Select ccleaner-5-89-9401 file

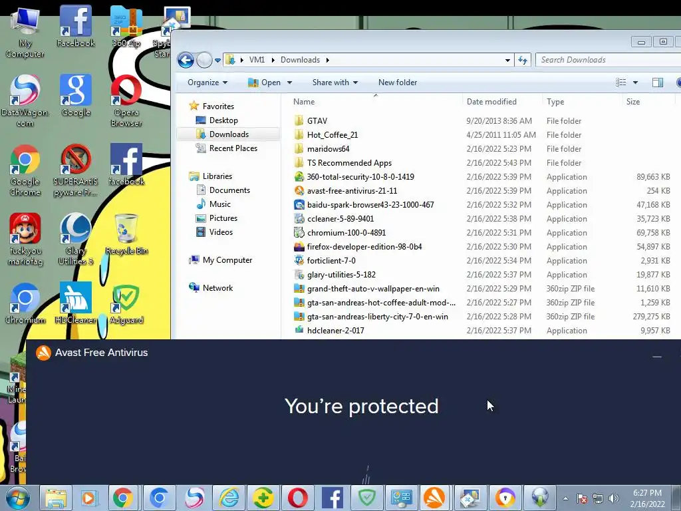pos(340,218)
